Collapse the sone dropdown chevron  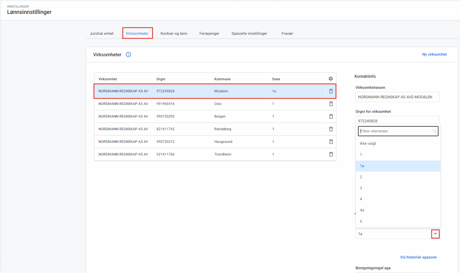point(435,234)
